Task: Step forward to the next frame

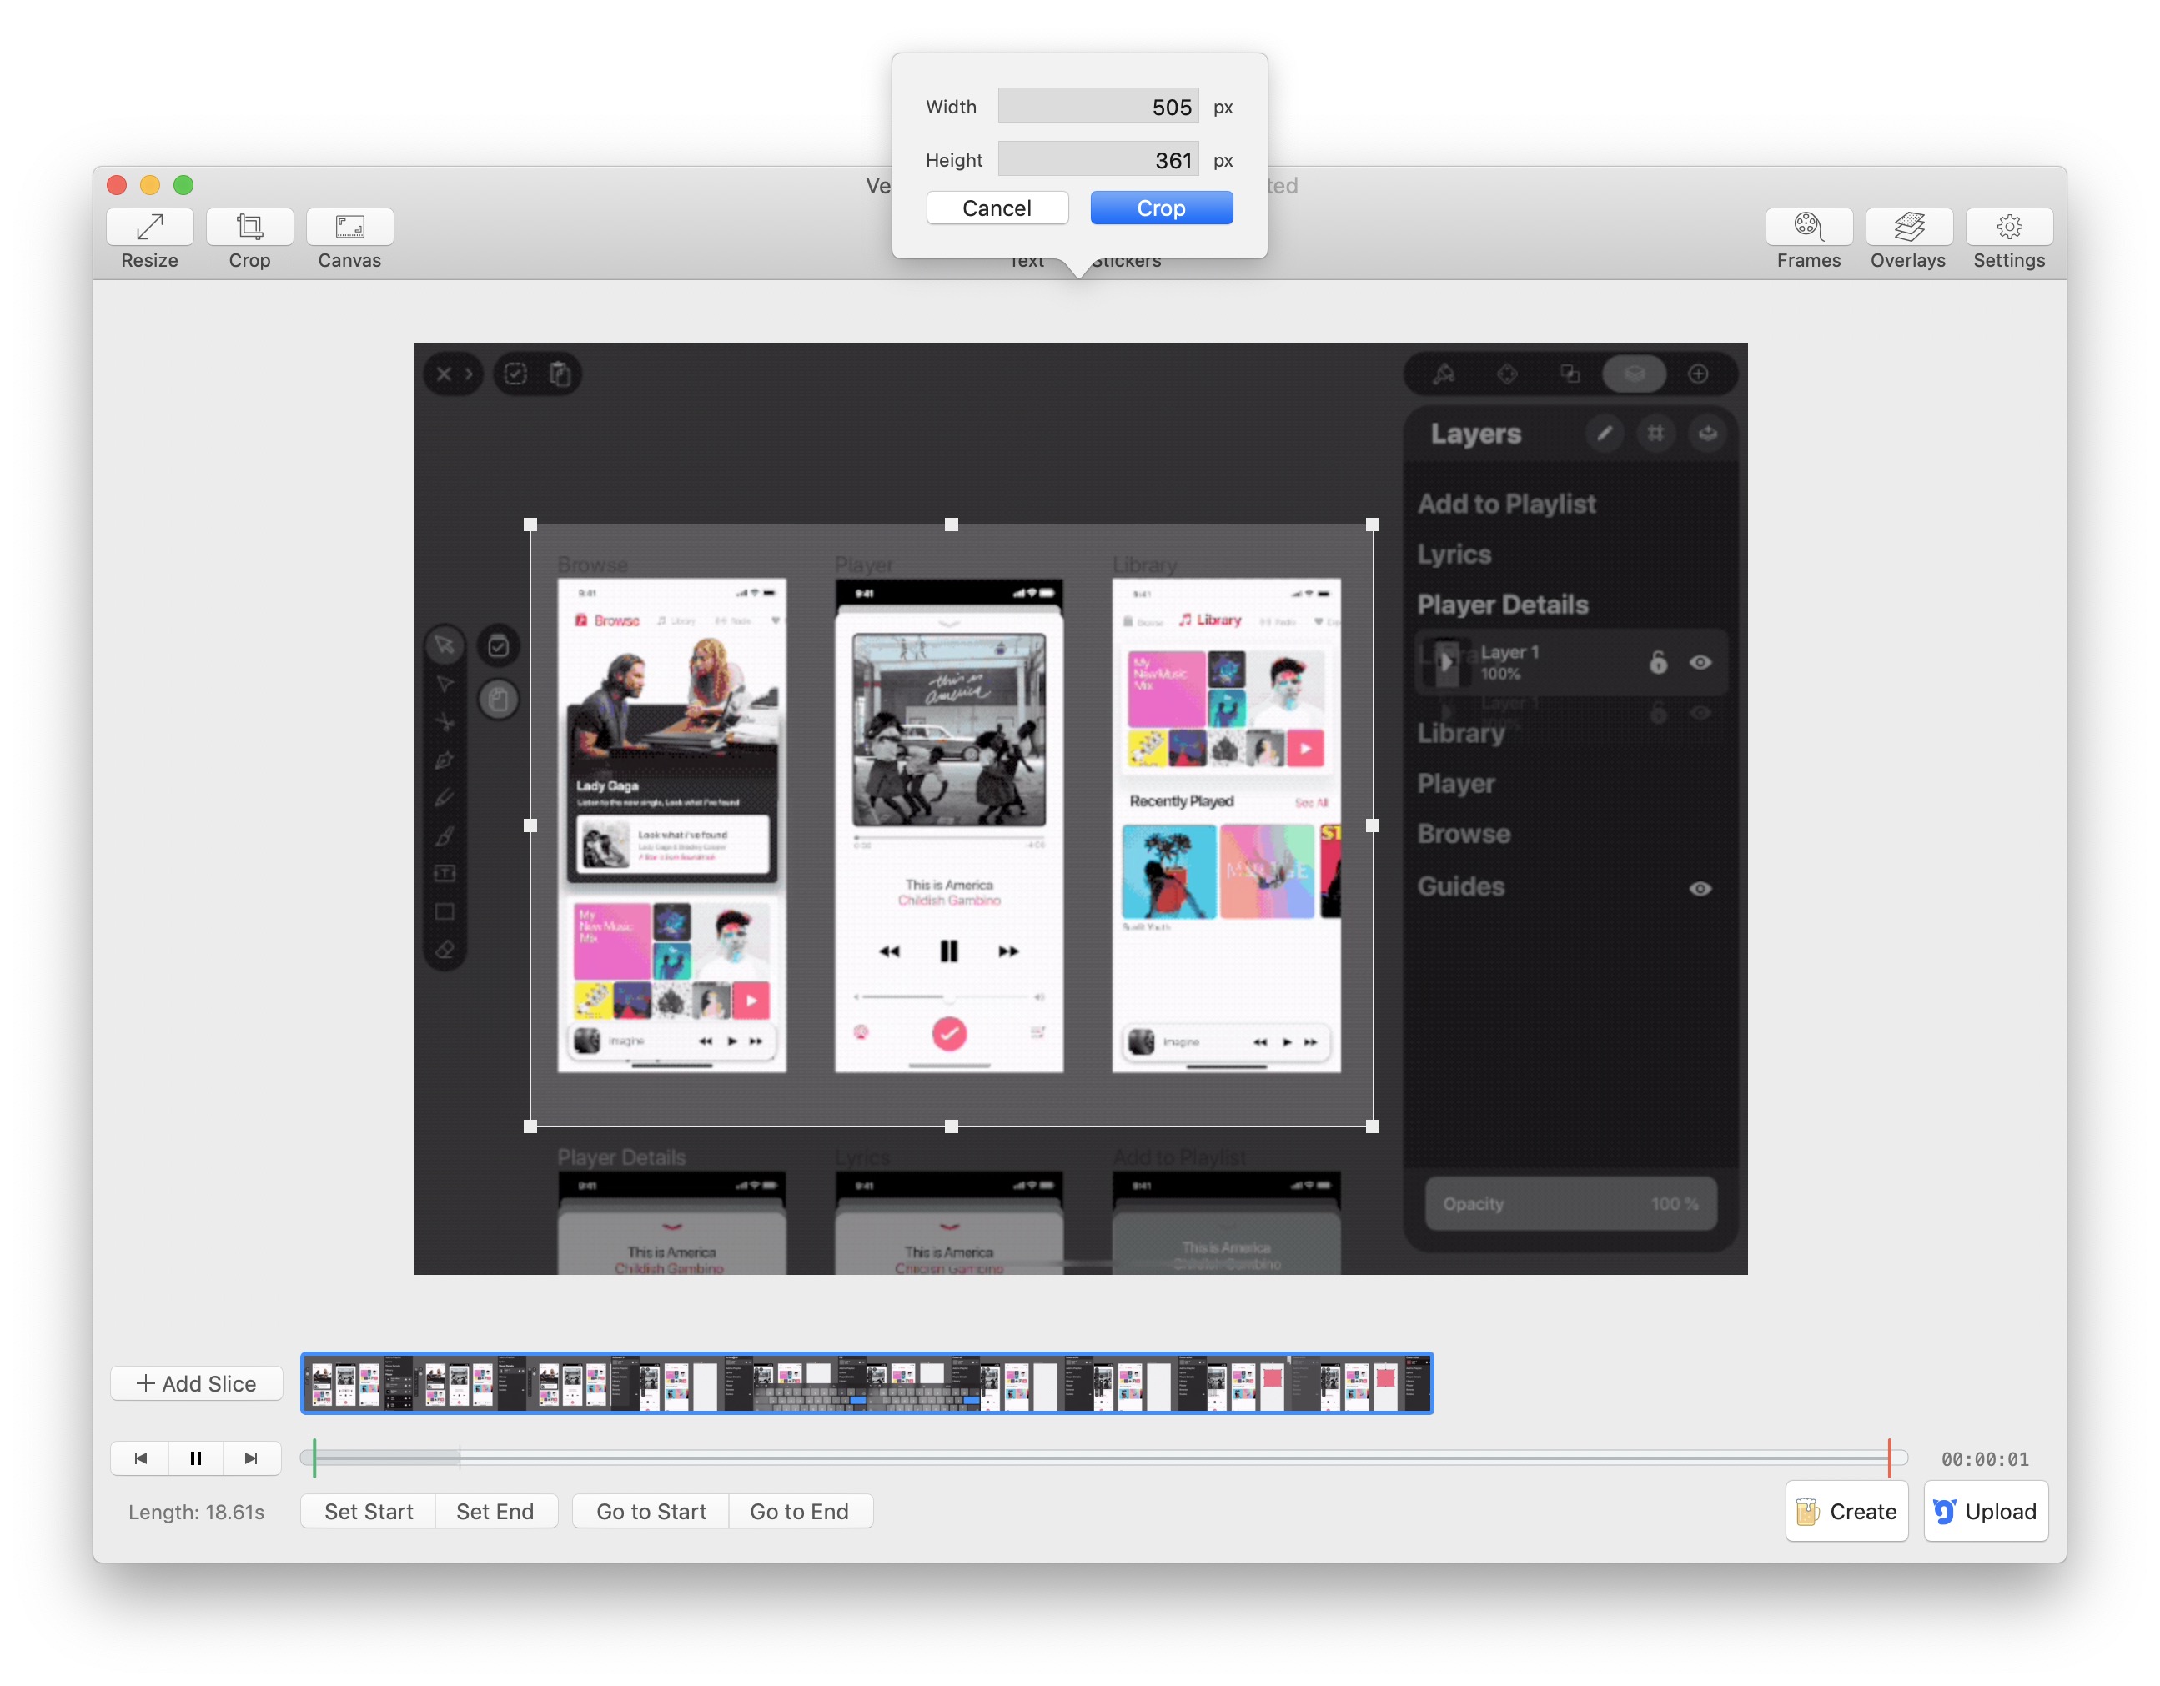Action: coord(251,1458)
